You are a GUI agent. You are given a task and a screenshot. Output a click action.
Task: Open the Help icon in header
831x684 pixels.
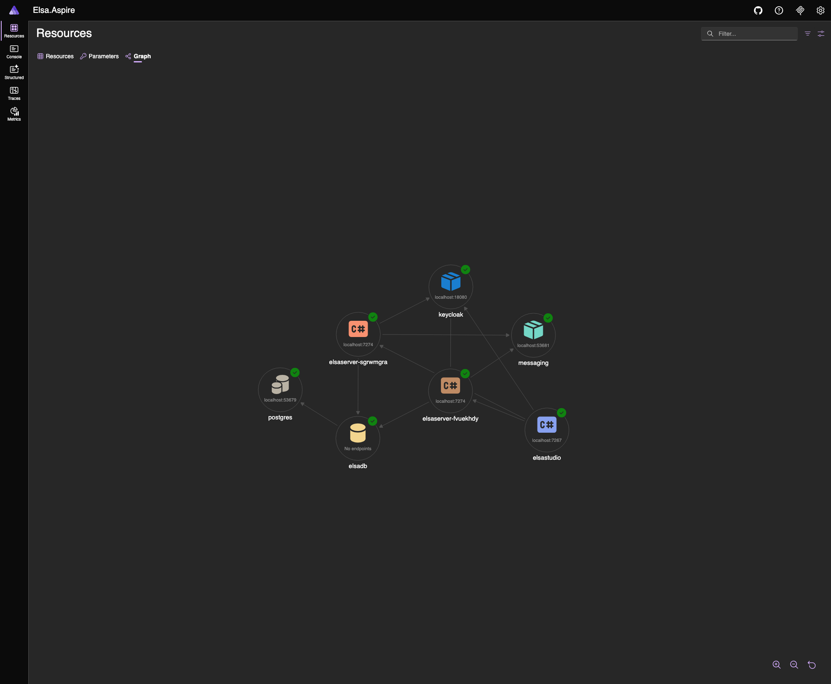tap(779, 10)
